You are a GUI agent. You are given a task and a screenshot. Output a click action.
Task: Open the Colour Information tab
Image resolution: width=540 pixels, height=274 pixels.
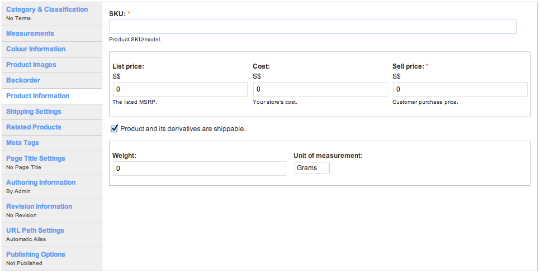(x=51, y=49)
